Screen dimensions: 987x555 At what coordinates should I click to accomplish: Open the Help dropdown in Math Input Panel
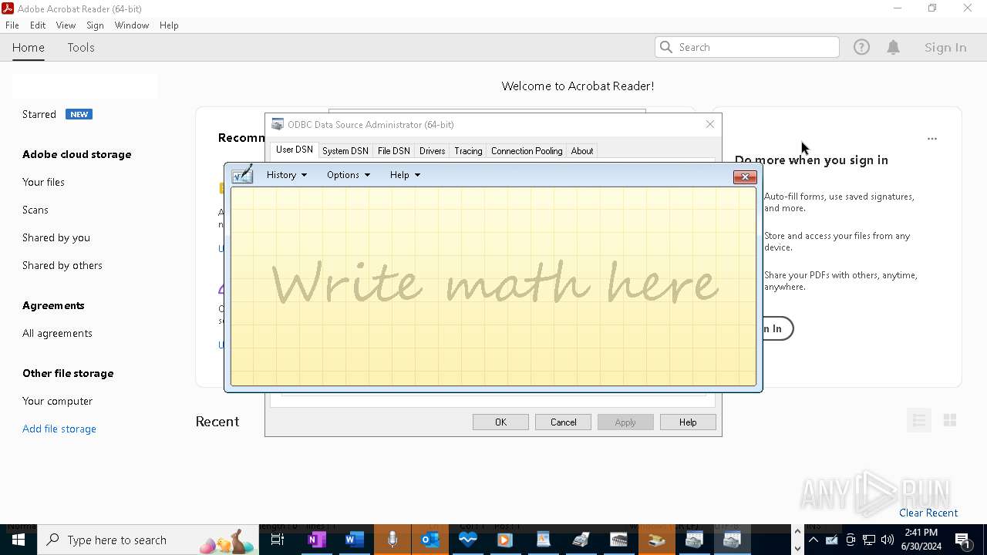[x=405, y=175]
